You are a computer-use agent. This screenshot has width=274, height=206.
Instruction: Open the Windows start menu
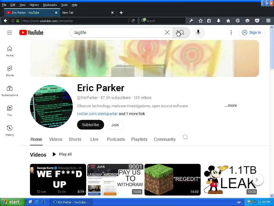pos(13,202)
